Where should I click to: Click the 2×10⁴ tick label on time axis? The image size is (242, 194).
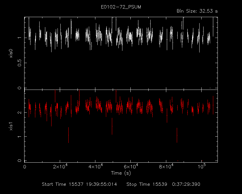(x=60, y=166)
